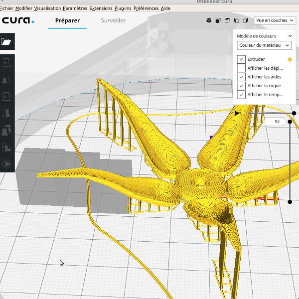Open the Préférences menu
This screenshot has height=299, width=299.
pyautogui.click(x=146, y=8)
